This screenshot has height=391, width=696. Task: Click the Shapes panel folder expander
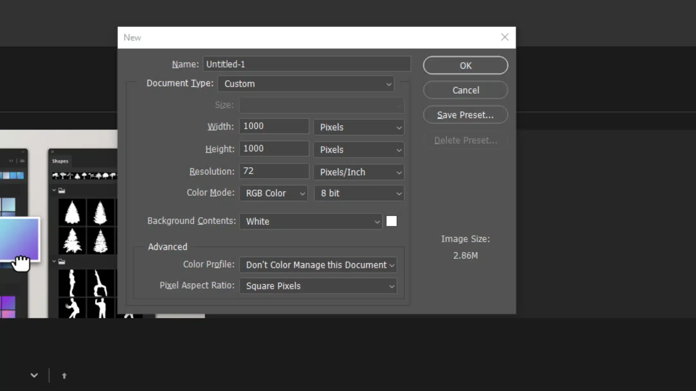click(x=53, y=191)
